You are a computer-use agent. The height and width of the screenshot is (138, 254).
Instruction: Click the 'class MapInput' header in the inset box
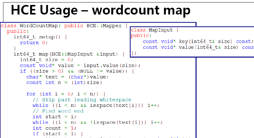tap(154, 30)
